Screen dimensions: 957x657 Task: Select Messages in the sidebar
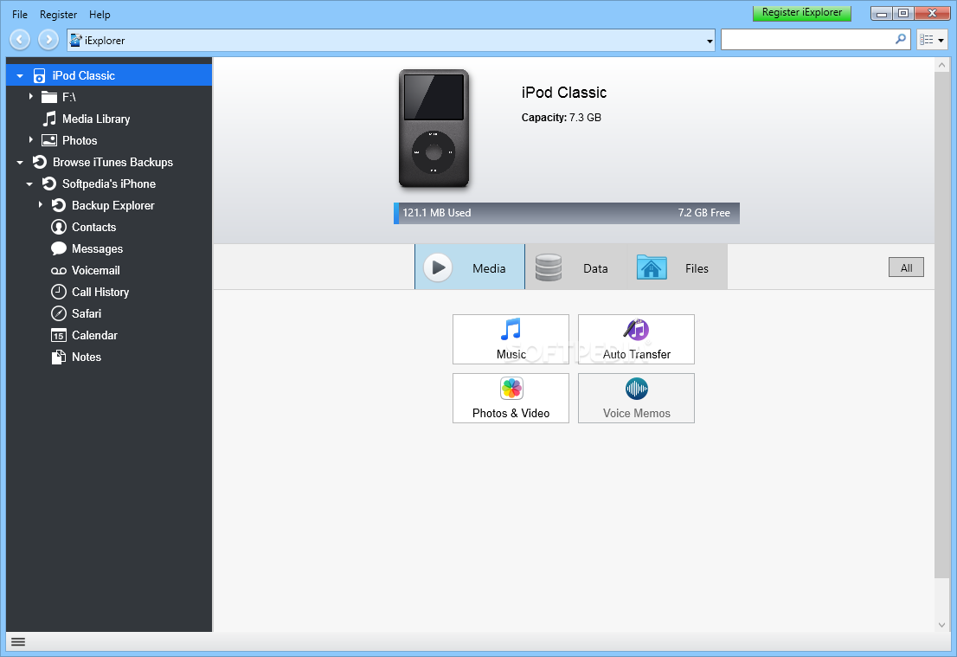(109, 249)
